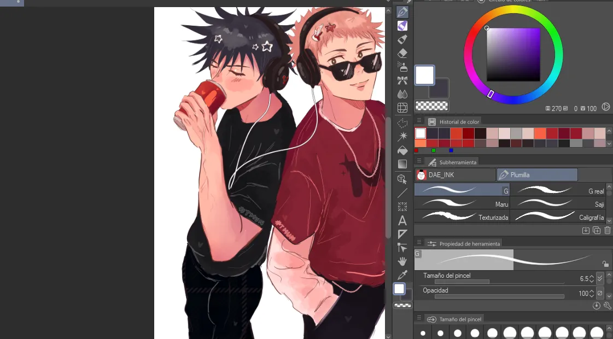The width and height of the screenshot is (613, 339).
Task: Switch to Tamaño del pincel tab
Action: [454, 319]
